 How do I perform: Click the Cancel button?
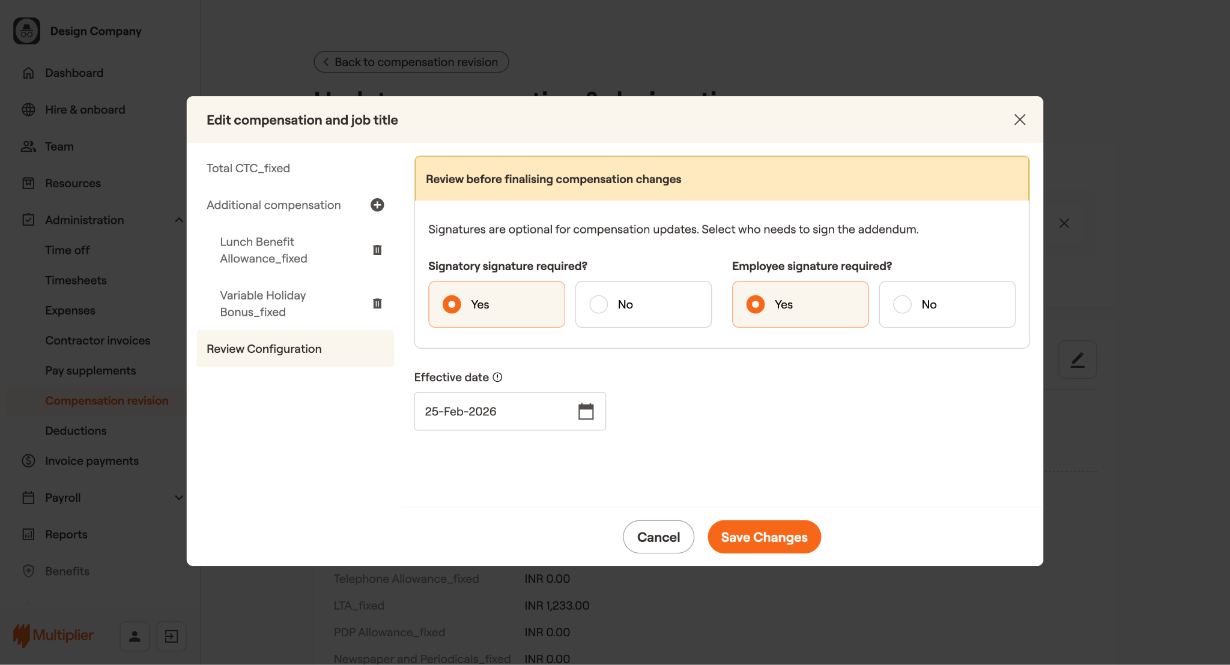658,537
